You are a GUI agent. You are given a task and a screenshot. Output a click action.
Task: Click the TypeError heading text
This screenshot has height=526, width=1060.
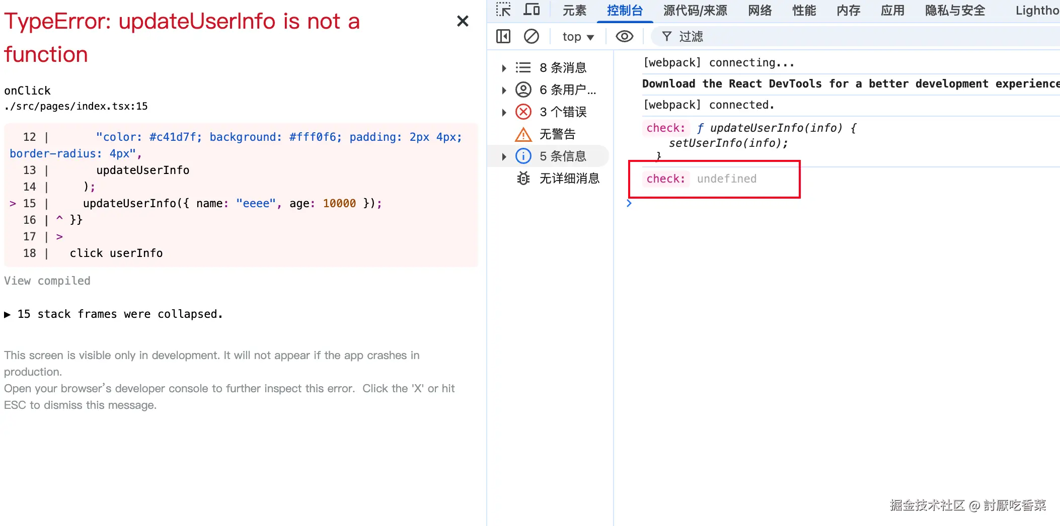182,38
